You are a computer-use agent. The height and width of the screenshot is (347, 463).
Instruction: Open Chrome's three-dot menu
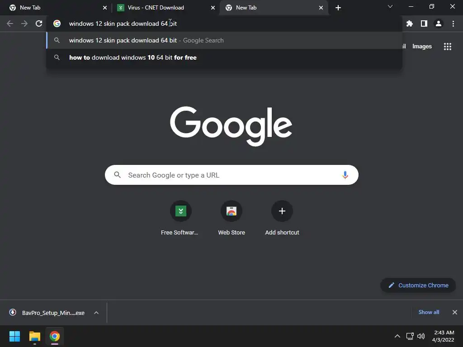453,23
